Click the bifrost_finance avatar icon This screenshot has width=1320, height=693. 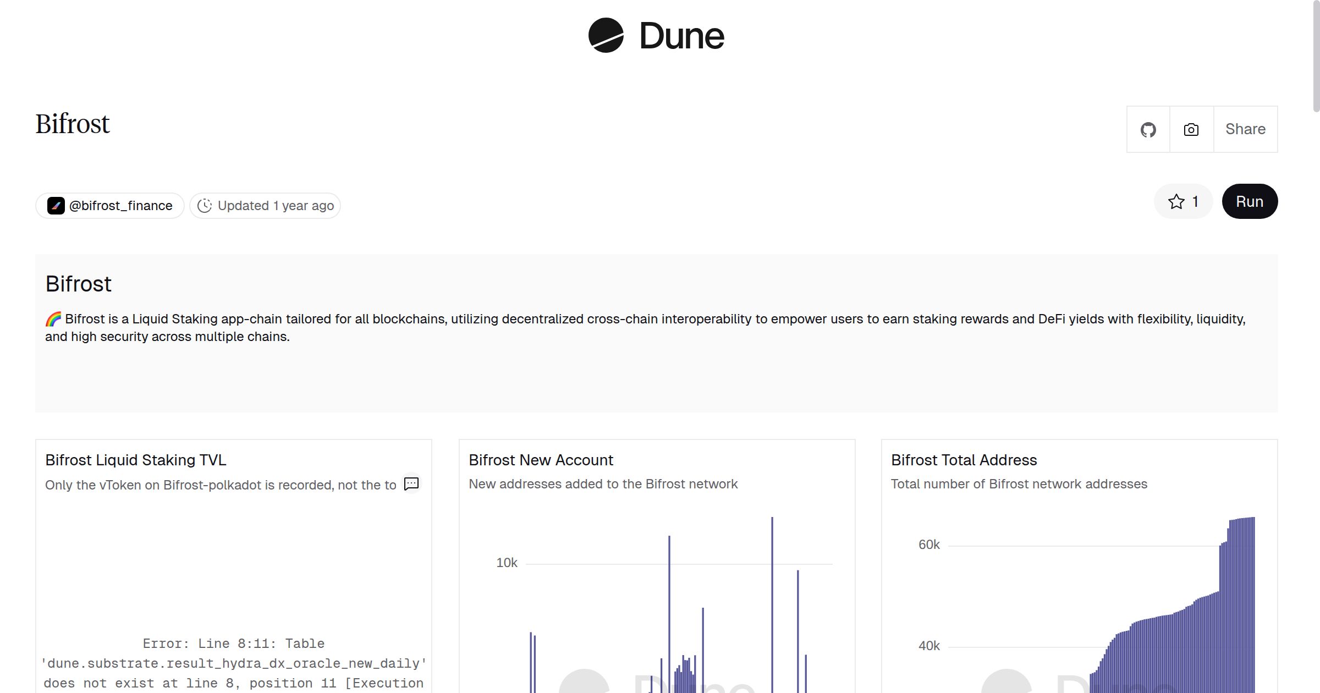56,206
